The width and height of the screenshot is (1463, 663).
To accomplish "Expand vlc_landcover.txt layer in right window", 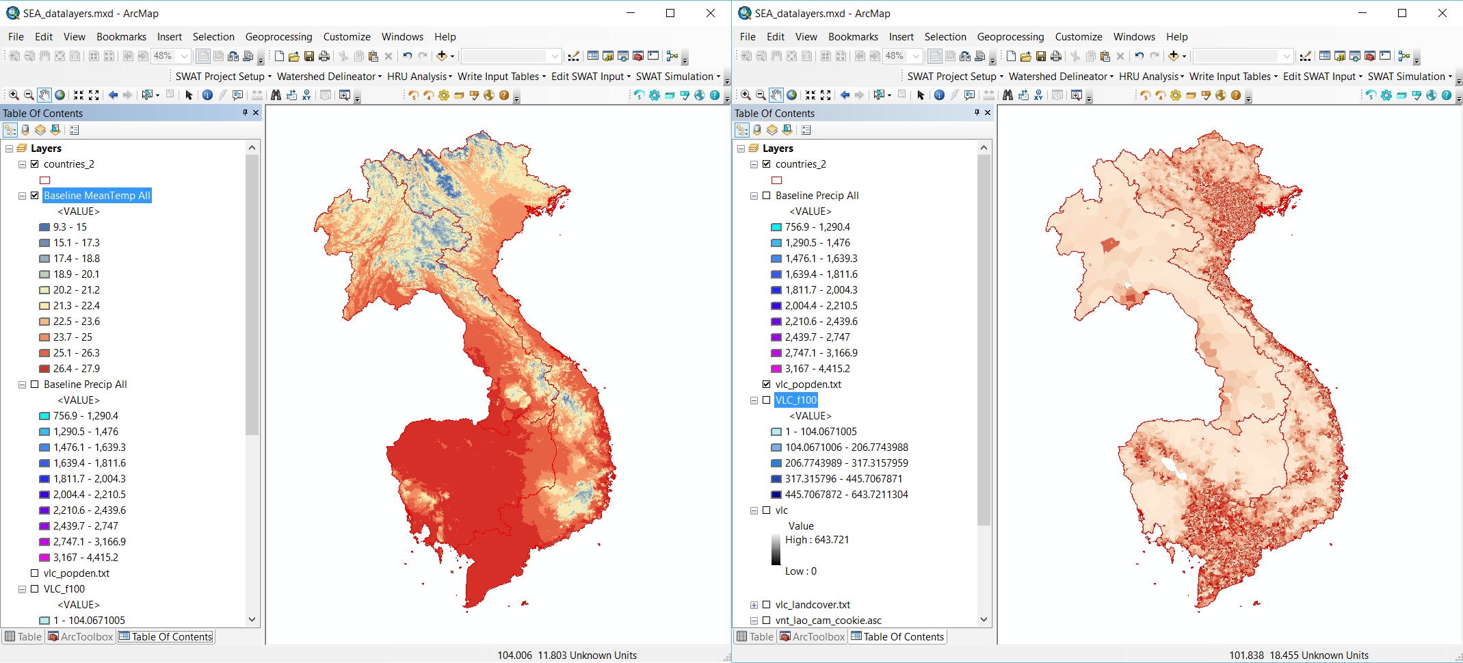I will (x=754, y=605).
